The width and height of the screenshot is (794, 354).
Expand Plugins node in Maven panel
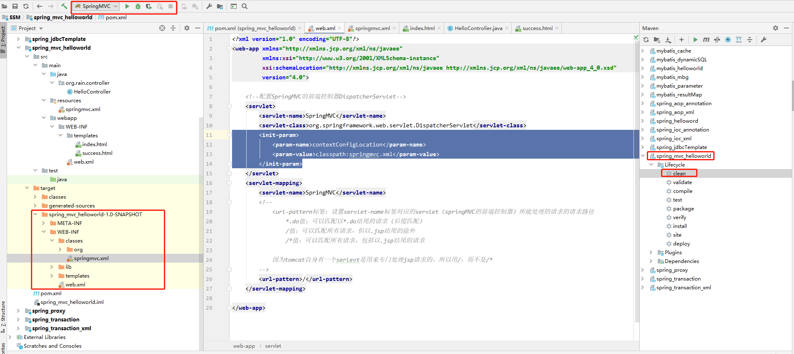pos(651,253)
